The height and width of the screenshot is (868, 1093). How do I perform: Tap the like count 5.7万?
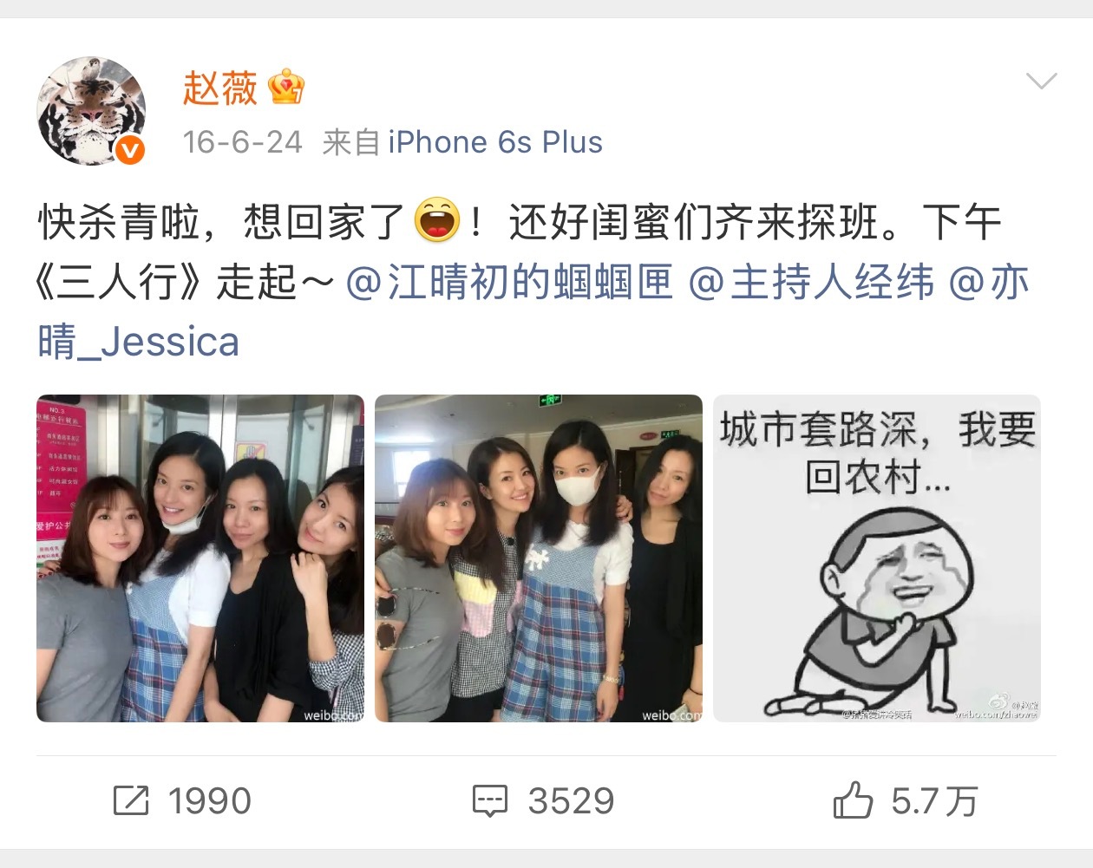[x=934, y=801]
